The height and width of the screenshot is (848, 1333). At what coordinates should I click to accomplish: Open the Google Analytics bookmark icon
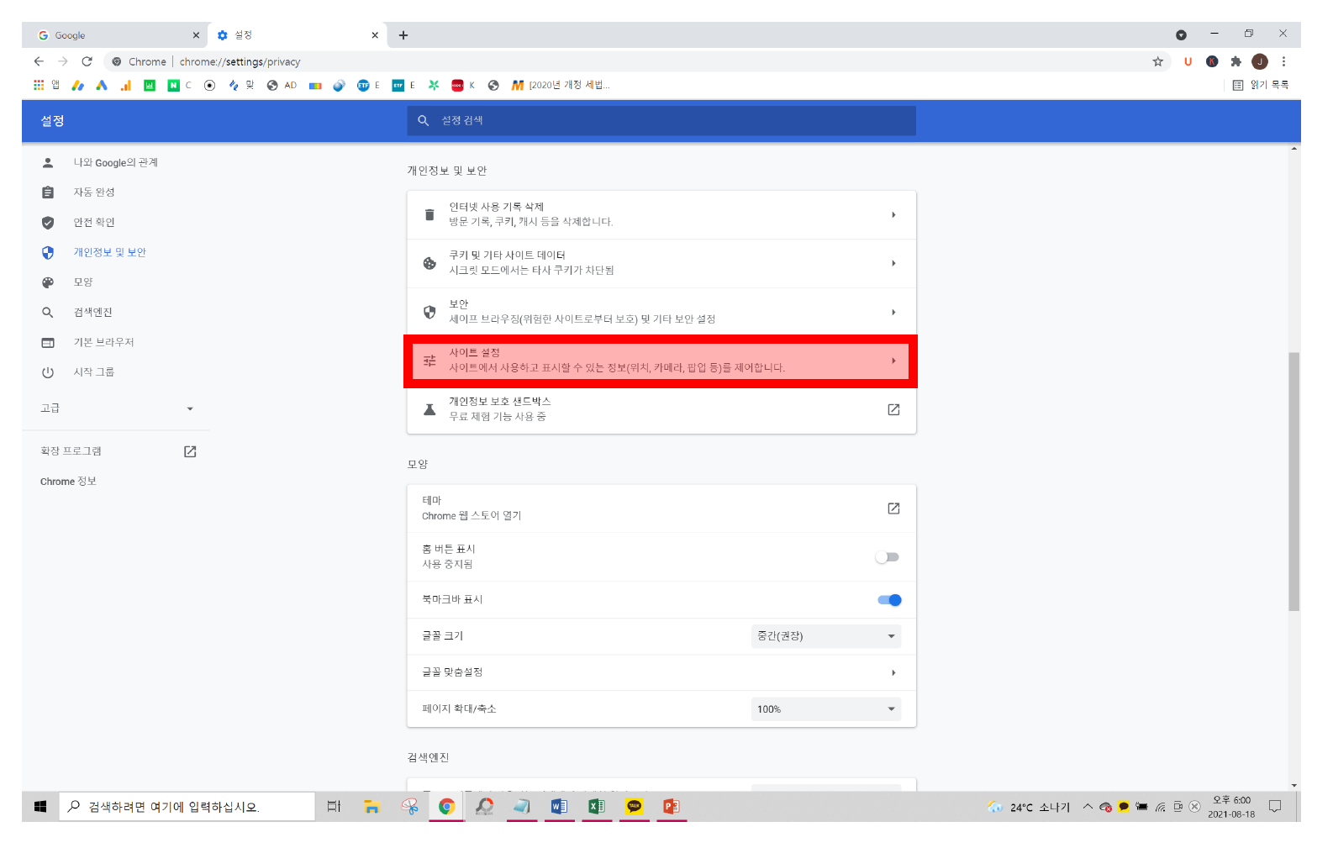[x=125, y=85]
